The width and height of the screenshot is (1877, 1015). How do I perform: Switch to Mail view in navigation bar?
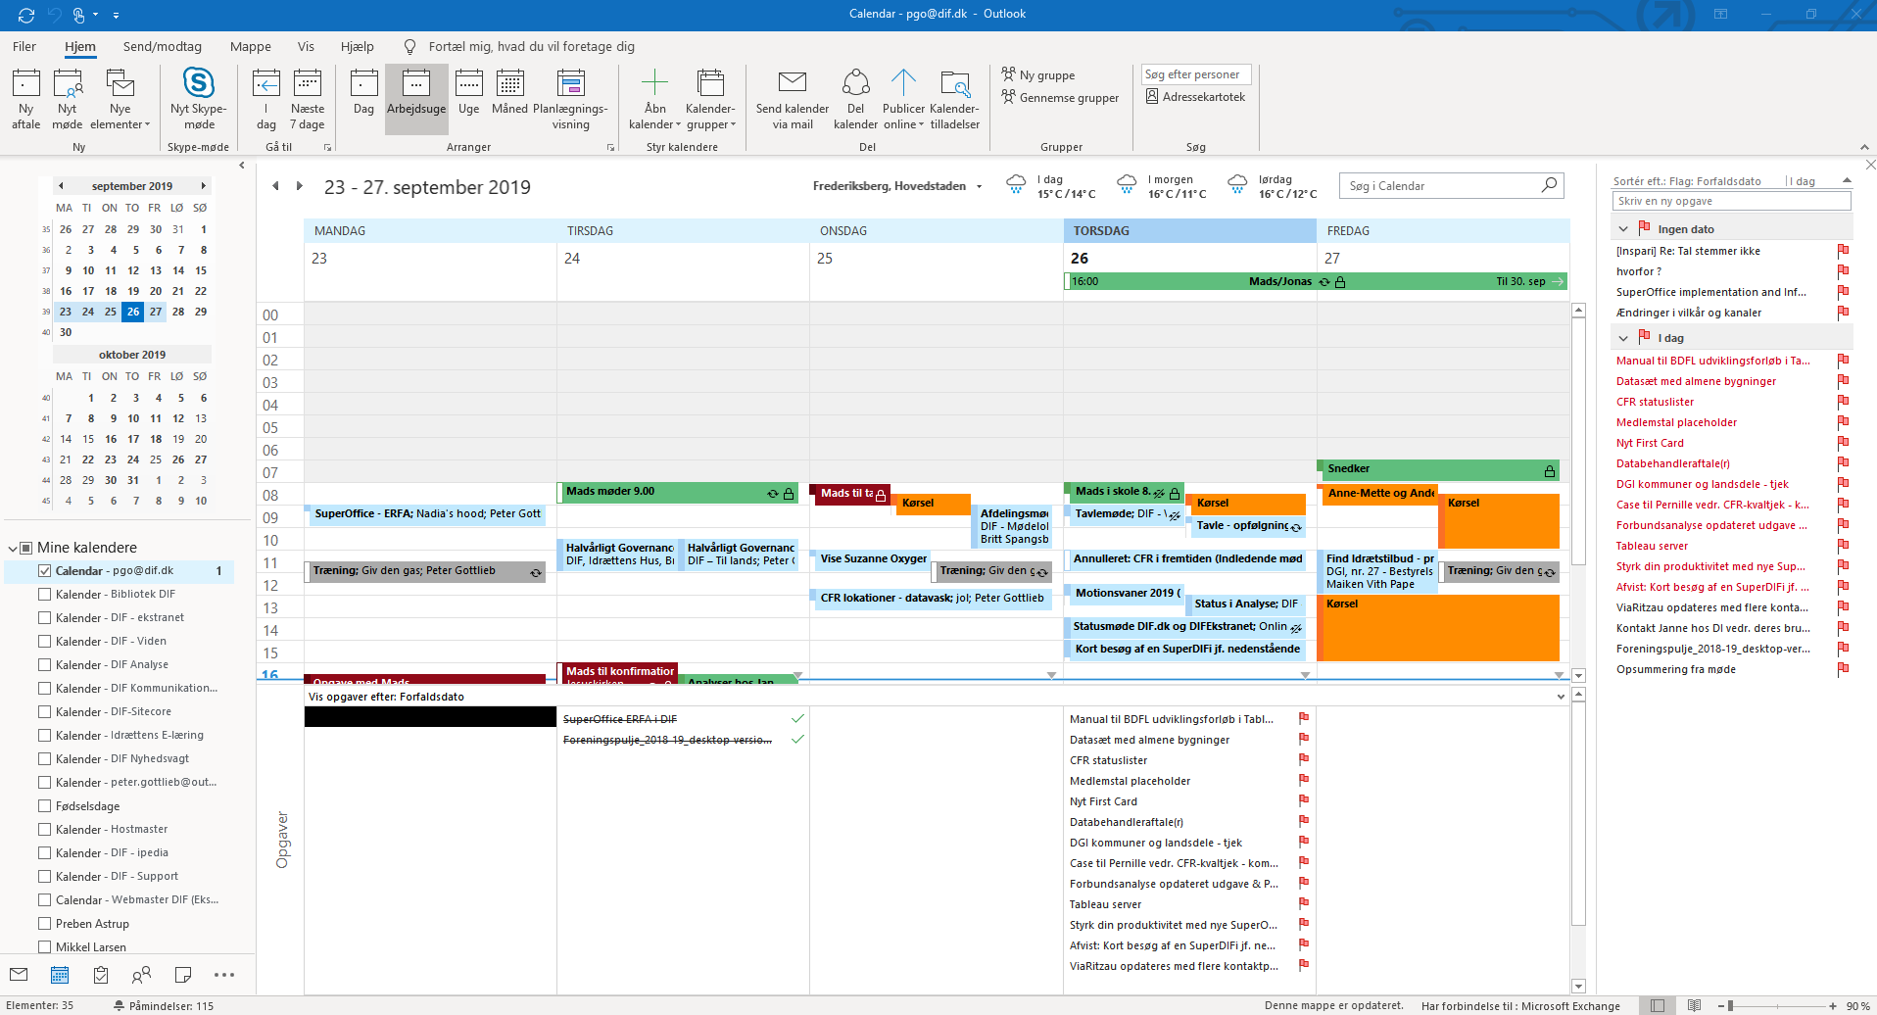coord(19,974)
